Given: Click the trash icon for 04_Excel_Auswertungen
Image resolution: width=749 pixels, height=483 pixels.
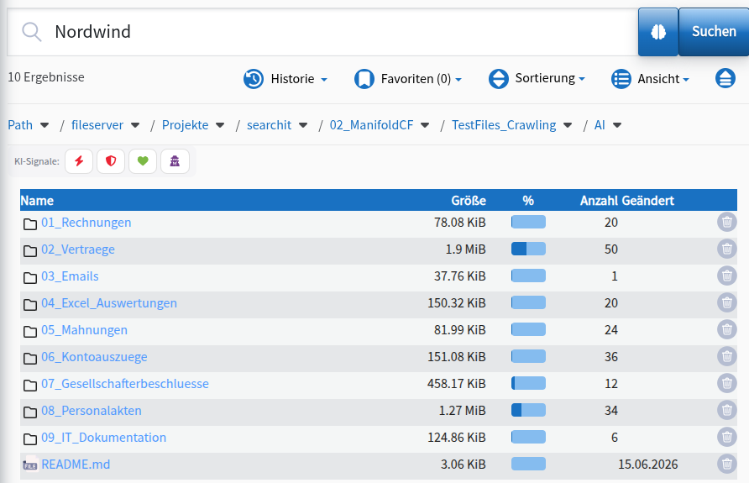Looking at the screenshot, I should coord(726,302).
